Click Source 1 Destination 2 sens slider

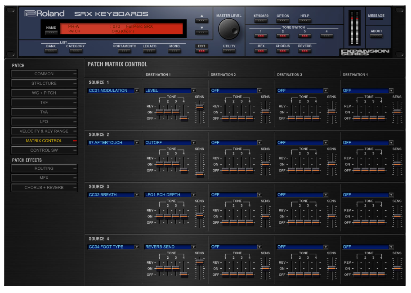pyautogui.click(x=265, y=112)
